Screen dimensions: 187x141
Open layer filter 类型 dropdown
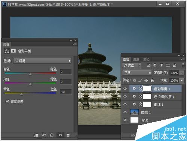click(132, 65)
